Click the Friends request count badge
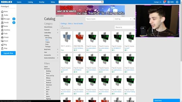Screen dimensions: 182x102 14,23
